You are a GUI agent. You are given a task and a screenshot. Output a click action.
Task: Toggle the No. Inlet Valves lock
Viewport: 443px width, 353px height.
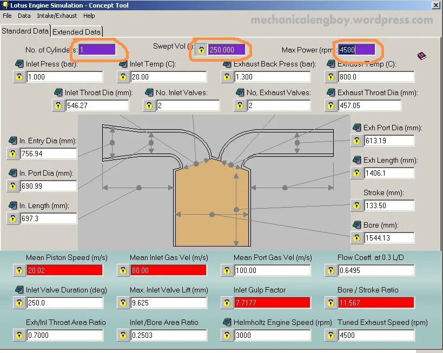[x=149, y=105]
